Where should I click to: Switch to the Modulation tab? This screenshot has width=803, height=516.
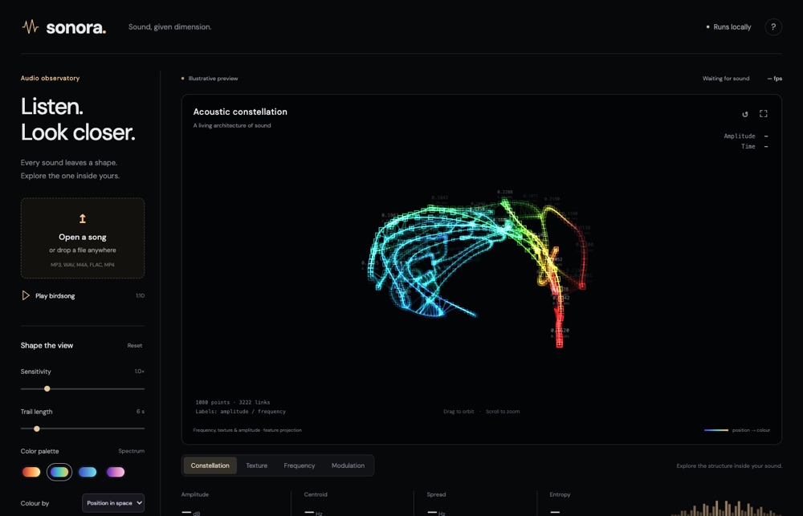coord(348,465)
